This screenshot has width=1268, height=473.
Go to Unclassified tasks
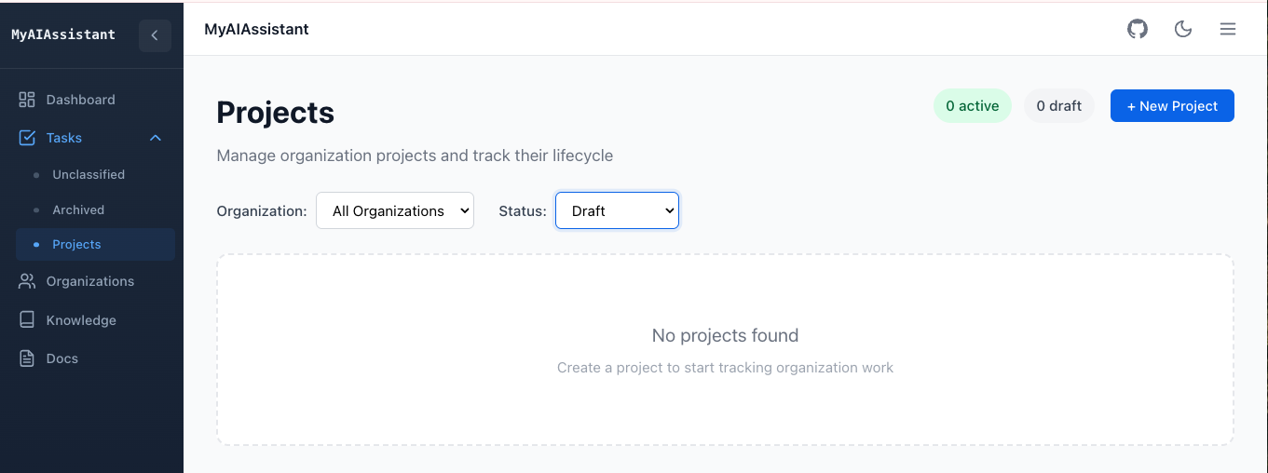click(89, 174)
